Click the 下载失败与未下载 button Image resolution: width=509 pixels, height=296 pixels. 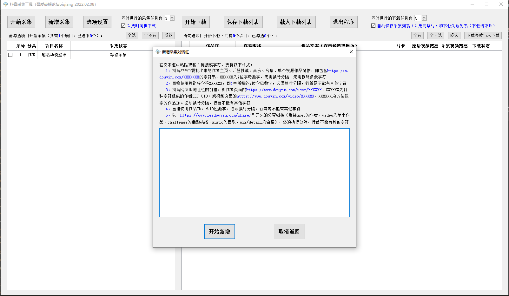[483, 35]
